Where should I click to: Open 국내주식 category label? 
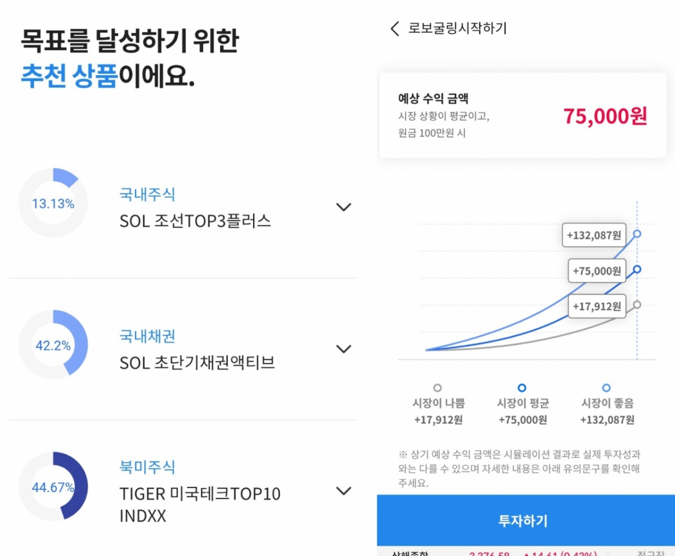147,195
